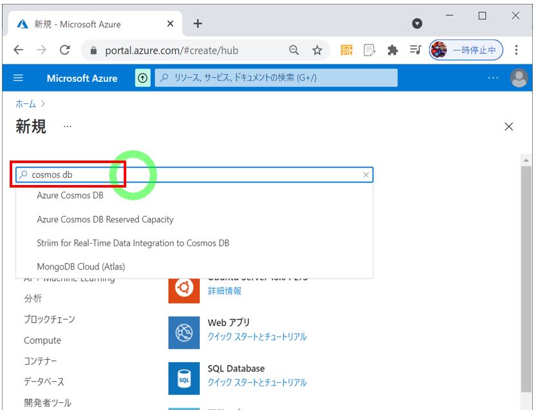Select the コンテナー category
This screenshot has width=536, height=410.
coord(41,361)
